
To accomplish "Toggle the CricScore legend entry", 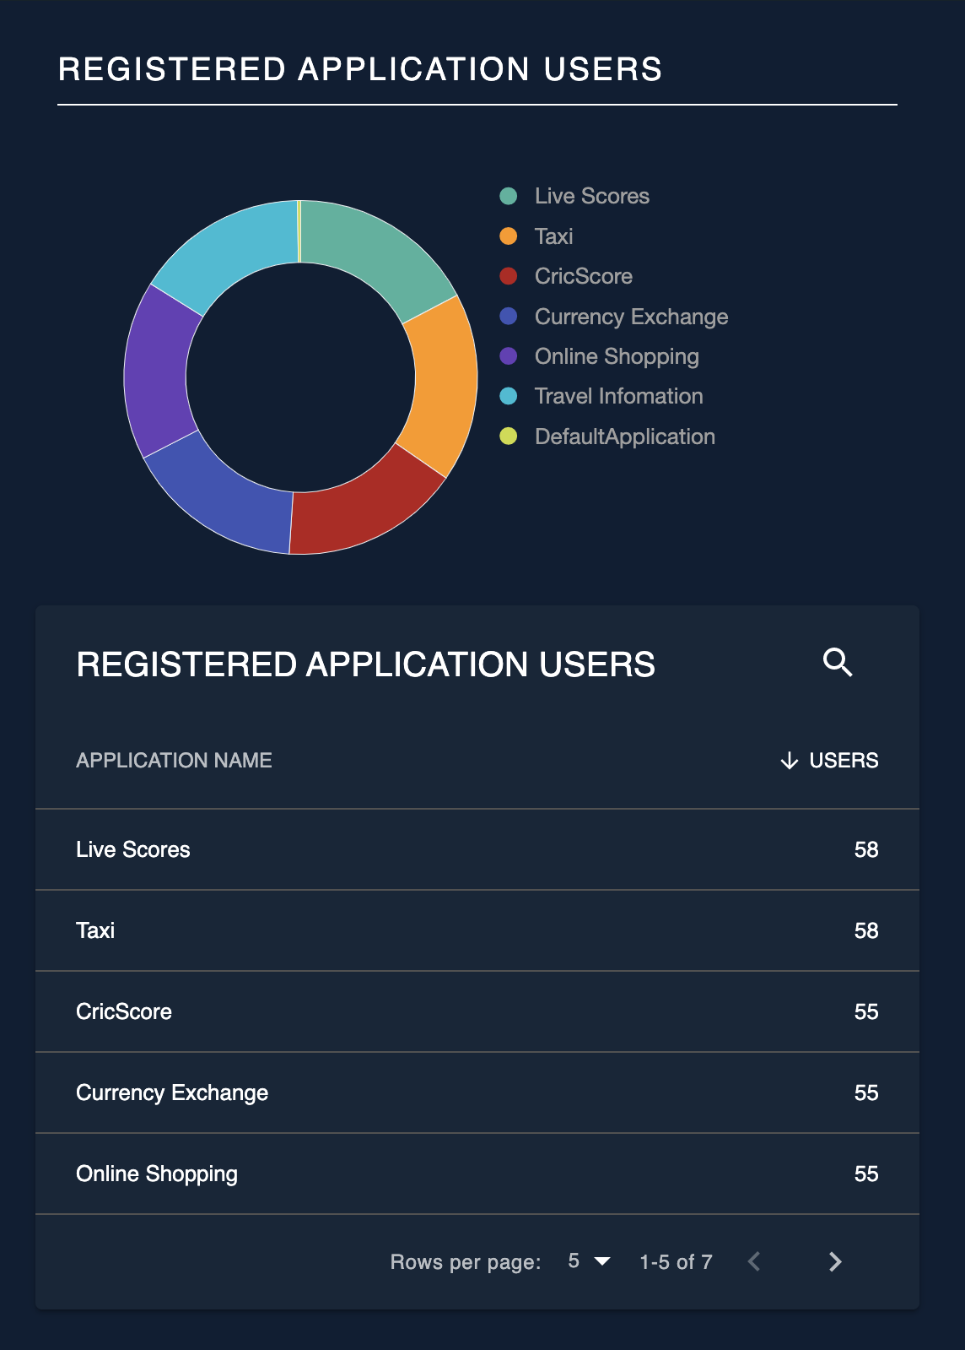I will point(566,276).
